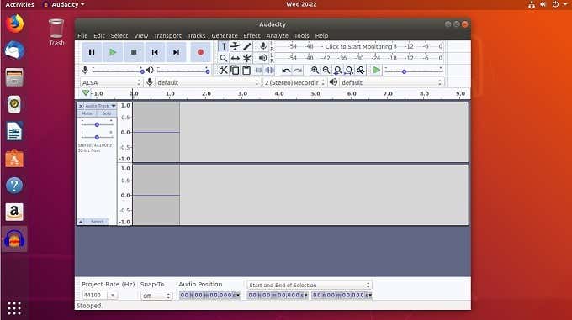Cut selection with the scissors icon
Image resolution: width=572 pixels, height=320 pixels.
(x=223, y=70)
